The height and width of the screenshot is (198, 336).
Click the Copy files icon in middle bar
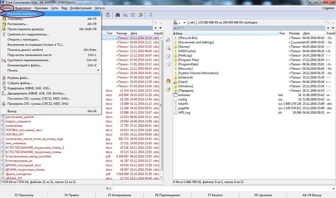tap(168, 56)
